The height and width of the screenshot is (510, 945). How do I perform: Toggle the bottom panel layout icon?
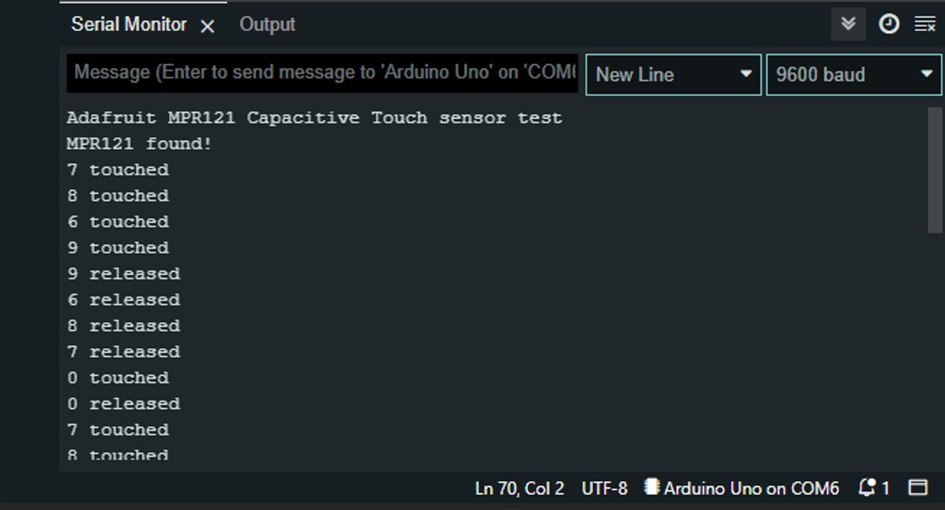coord(918,488)
